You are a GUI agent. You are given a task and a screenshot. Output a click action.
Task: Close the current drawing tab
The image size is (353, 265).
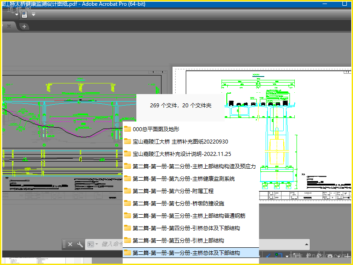point(8,26)
